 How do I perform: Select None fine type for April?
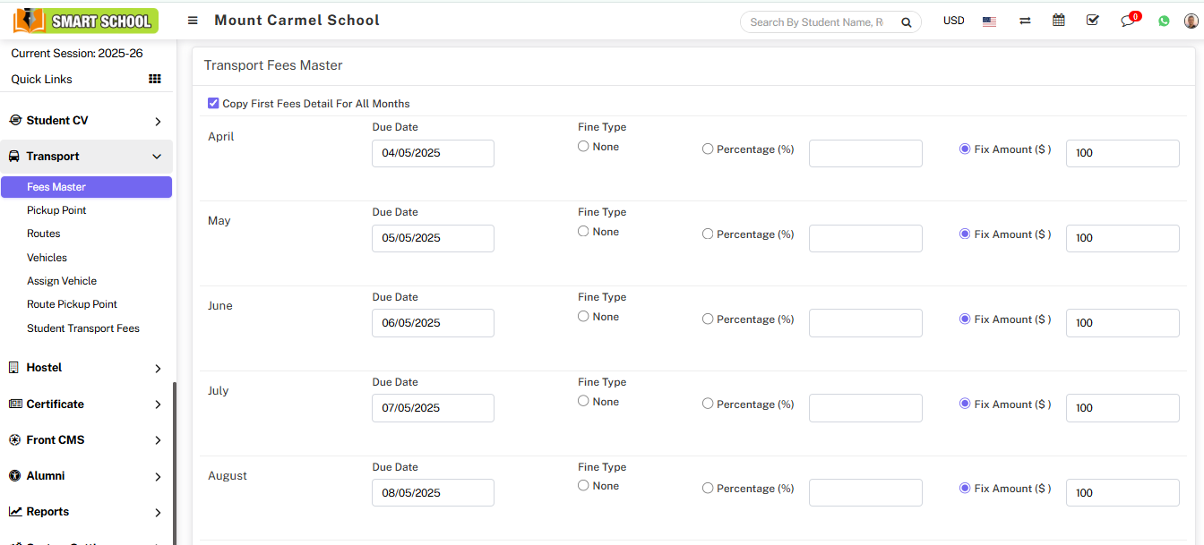click(583, 147)
